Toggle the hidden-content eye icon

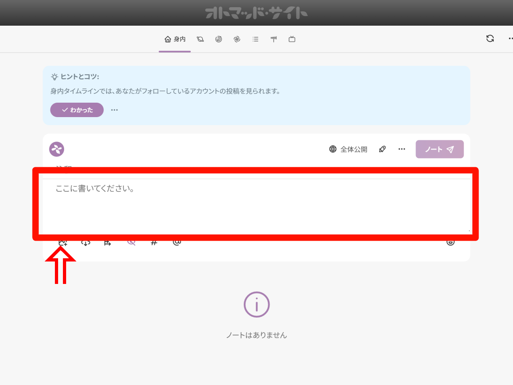click(131, 243)
